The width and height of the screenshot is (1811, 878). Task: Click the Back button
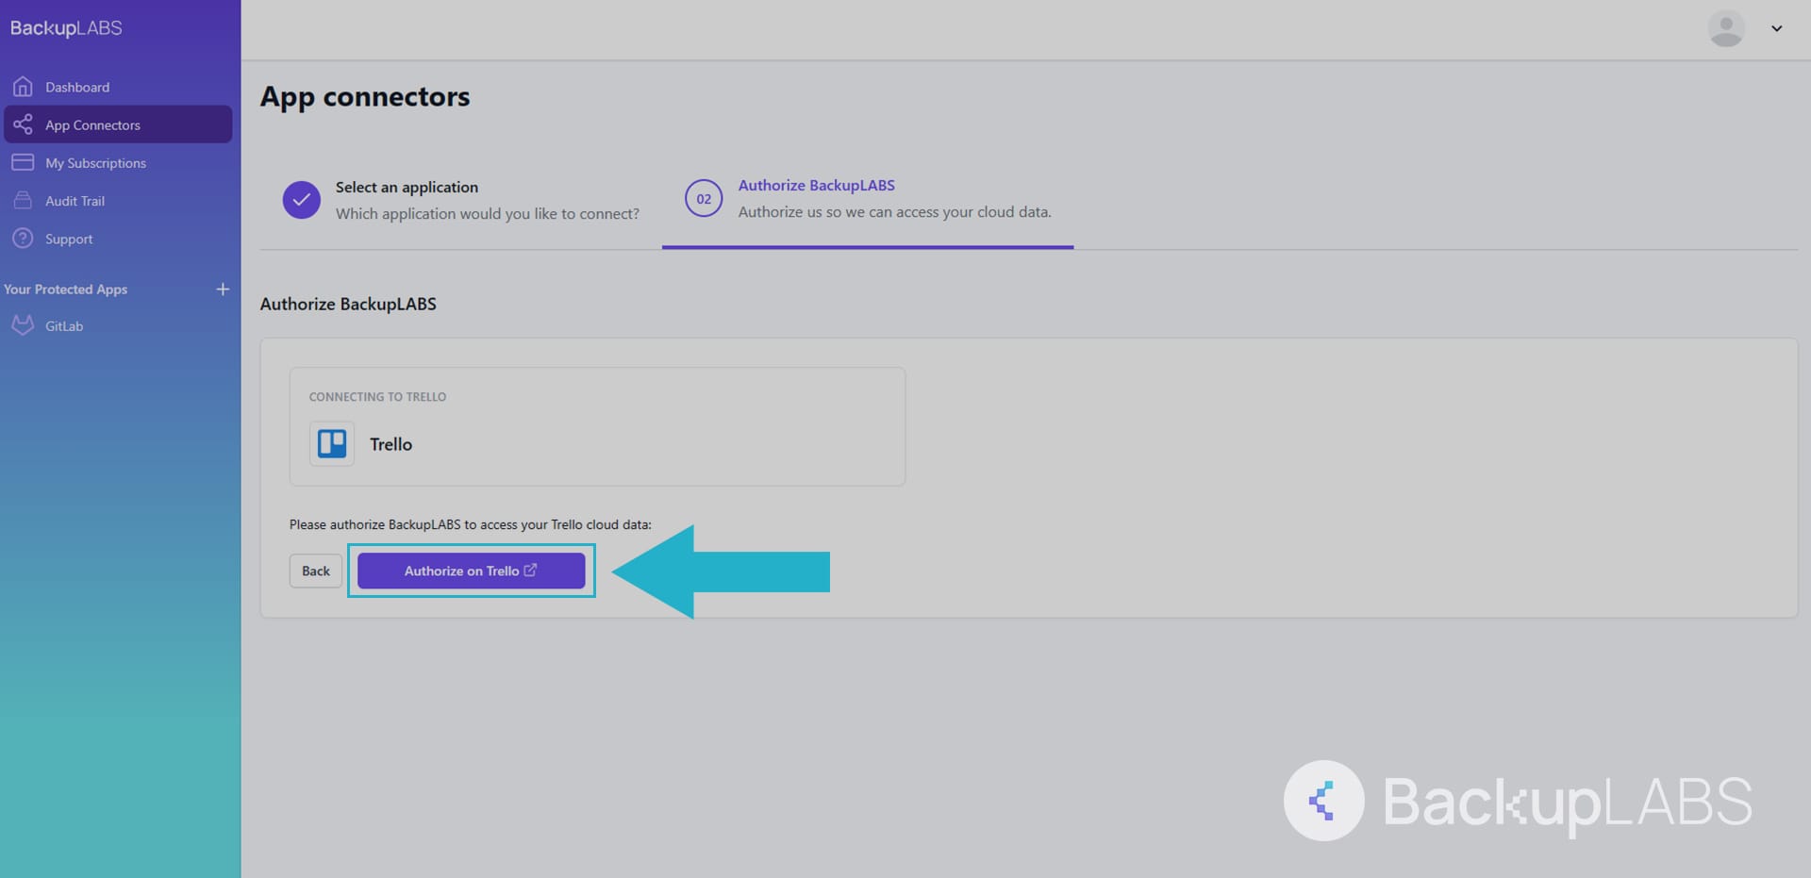point(316,571)
